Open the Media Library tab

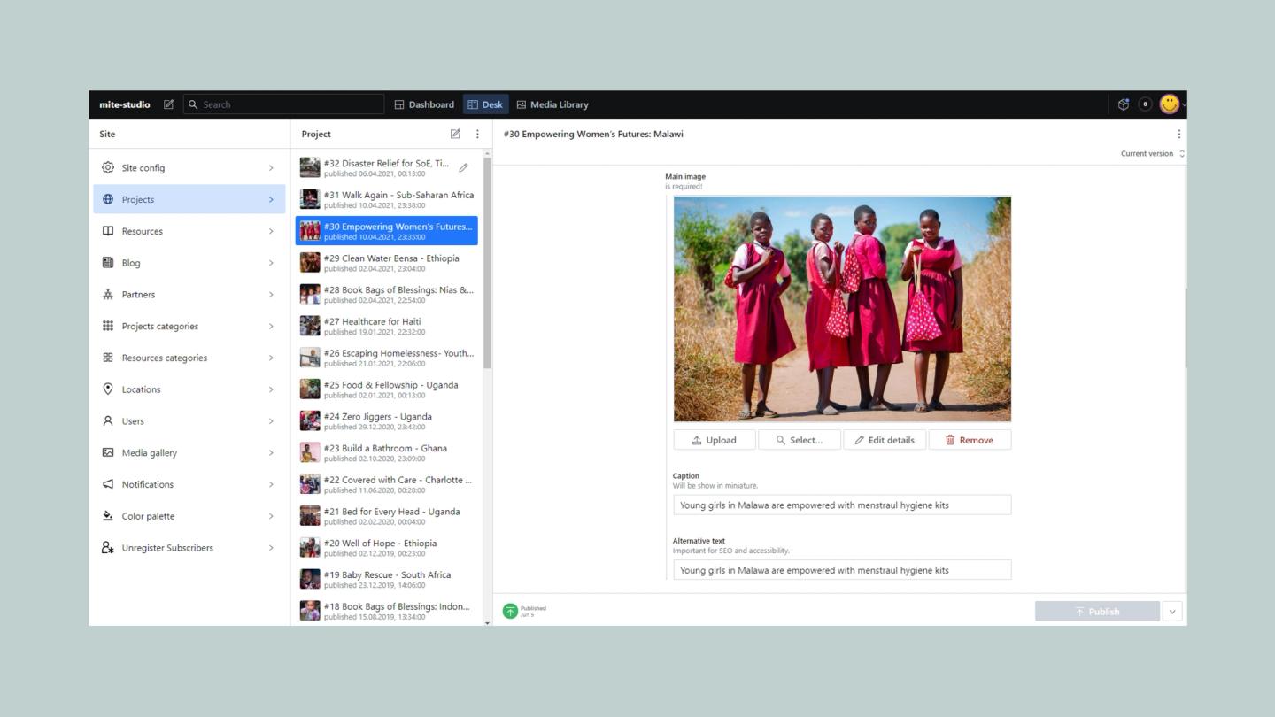point(552,104)
